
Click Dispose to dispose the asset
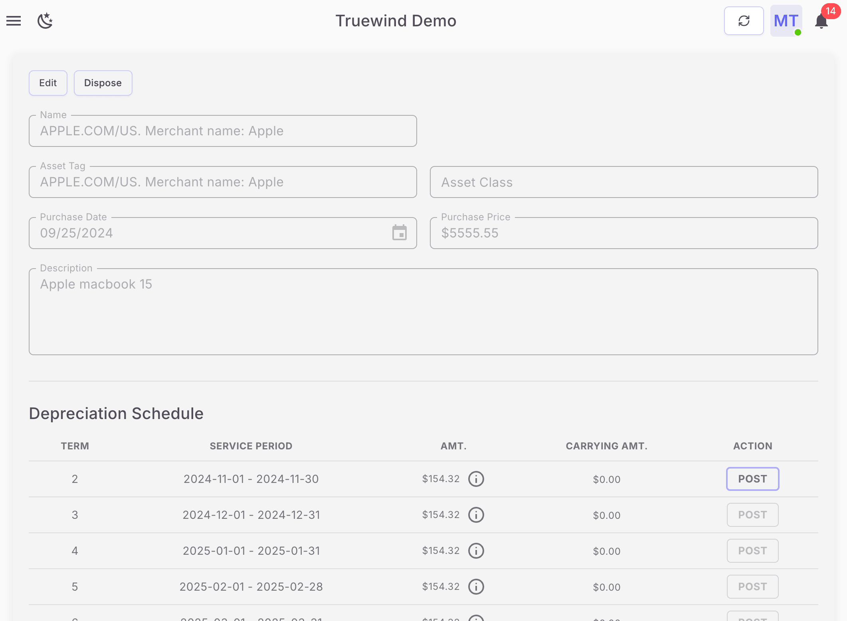coord(103,83)
